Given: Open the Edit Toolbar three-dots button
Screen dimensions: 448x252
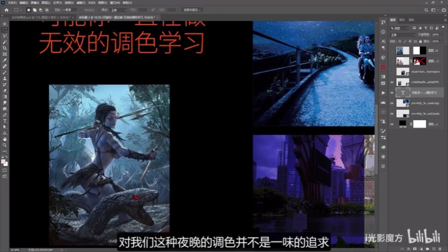Looking at the screenshot, I should click(x=5, y=151).
